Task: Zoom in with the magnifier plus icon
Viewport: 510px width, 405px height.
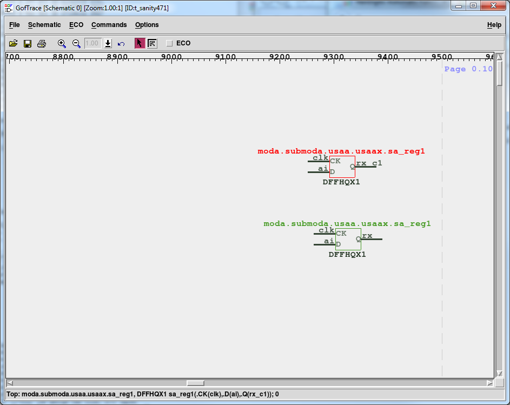Action: point(62,43)
